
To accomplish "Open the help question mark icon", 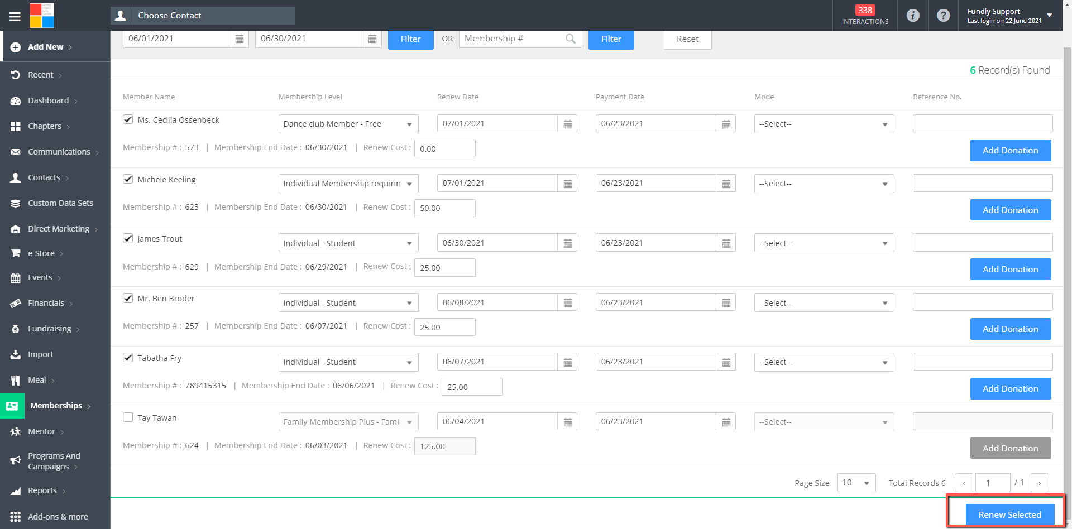I will pos(944,16).
